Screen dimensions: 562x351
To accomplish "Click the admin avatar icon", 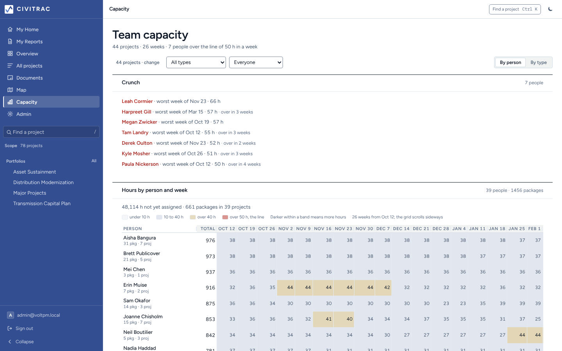I will click(x=11, y=315).
